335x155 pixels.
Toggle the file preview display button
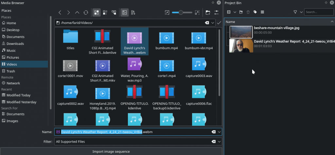[124, 12]
